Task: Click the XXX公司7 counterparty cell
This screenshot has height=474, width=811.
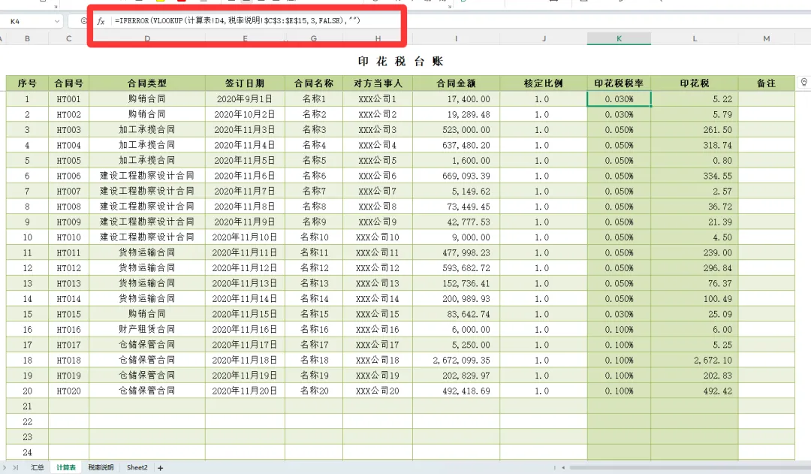Action: tap(378, 191)
